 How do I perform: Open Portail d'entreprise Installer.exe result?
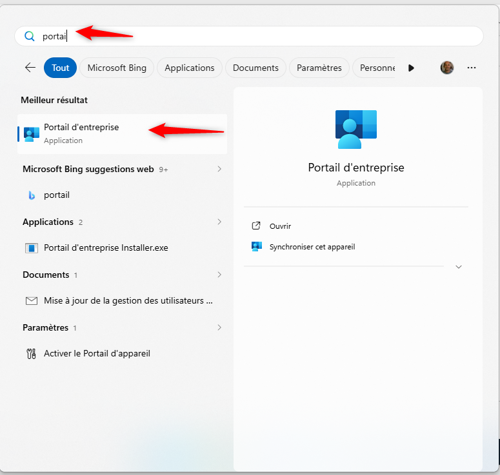[106, 248]
